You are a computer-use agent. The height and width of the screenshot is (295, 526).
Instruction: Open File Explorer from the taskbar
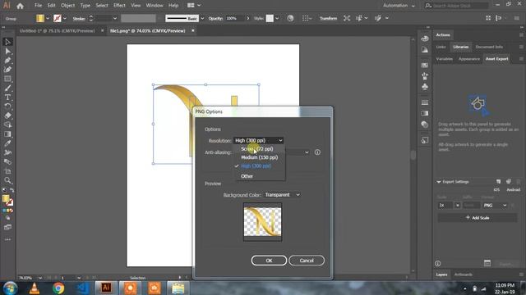pyautogui.click(x=178, y=288)
